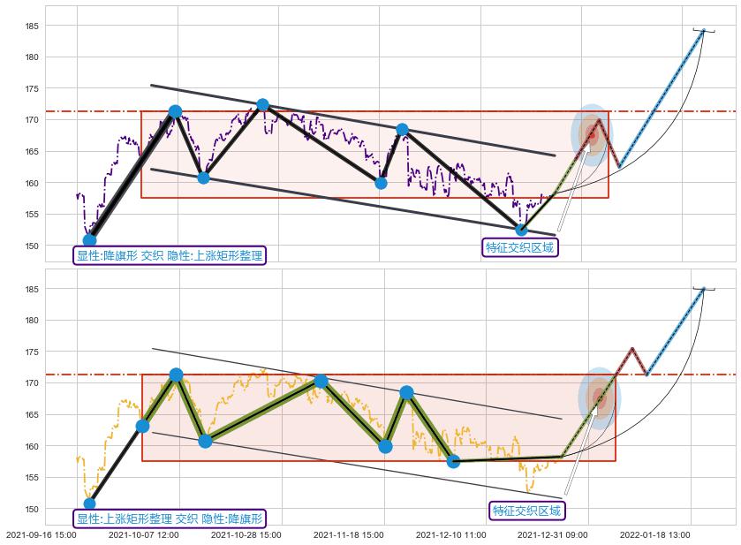Click the top chart's highest blue marker near 172
The image size is (741, 545).
[x=262, y=104]
